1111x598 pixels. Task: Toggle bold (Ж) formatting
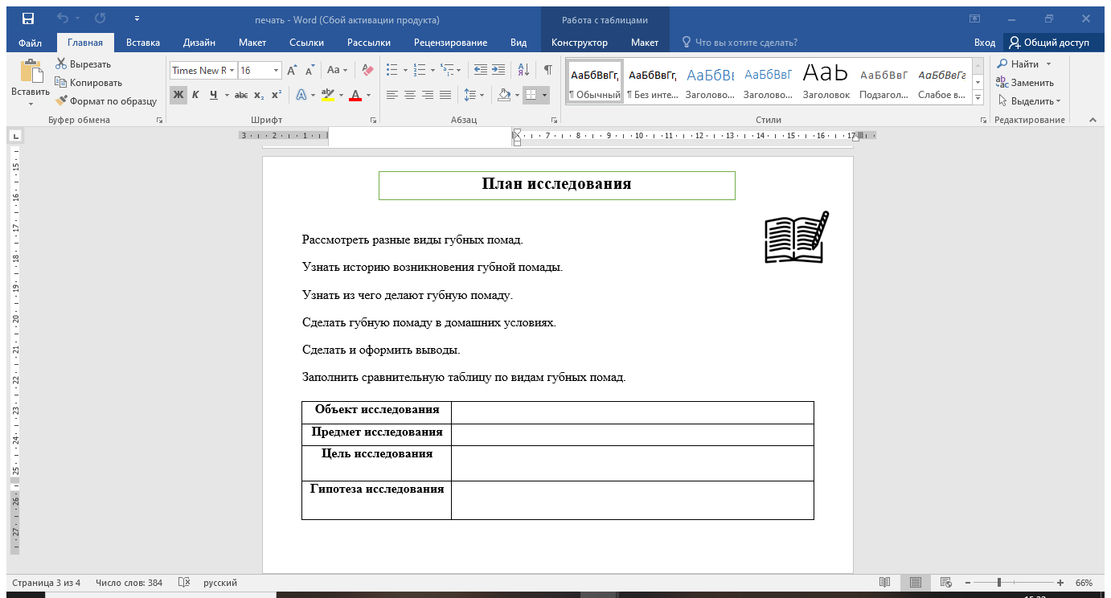click(x=178, y=95)
